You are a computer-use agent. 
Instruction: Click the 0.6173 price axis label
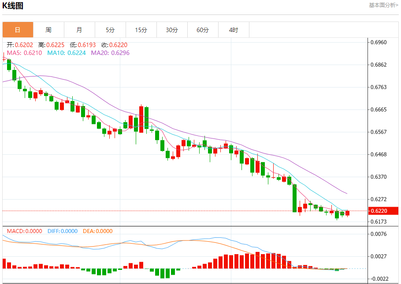[379, 222]
